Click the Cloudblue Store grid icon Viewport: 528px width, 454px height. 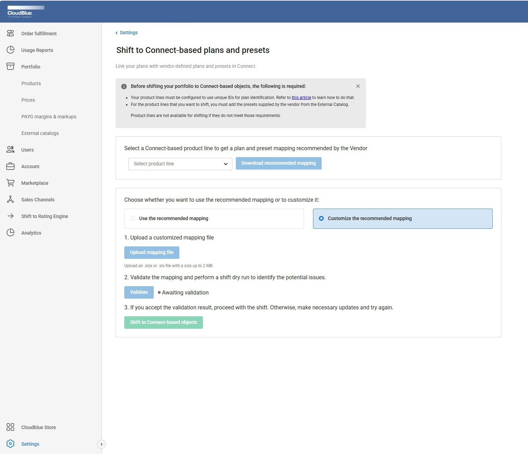point(10,427)
